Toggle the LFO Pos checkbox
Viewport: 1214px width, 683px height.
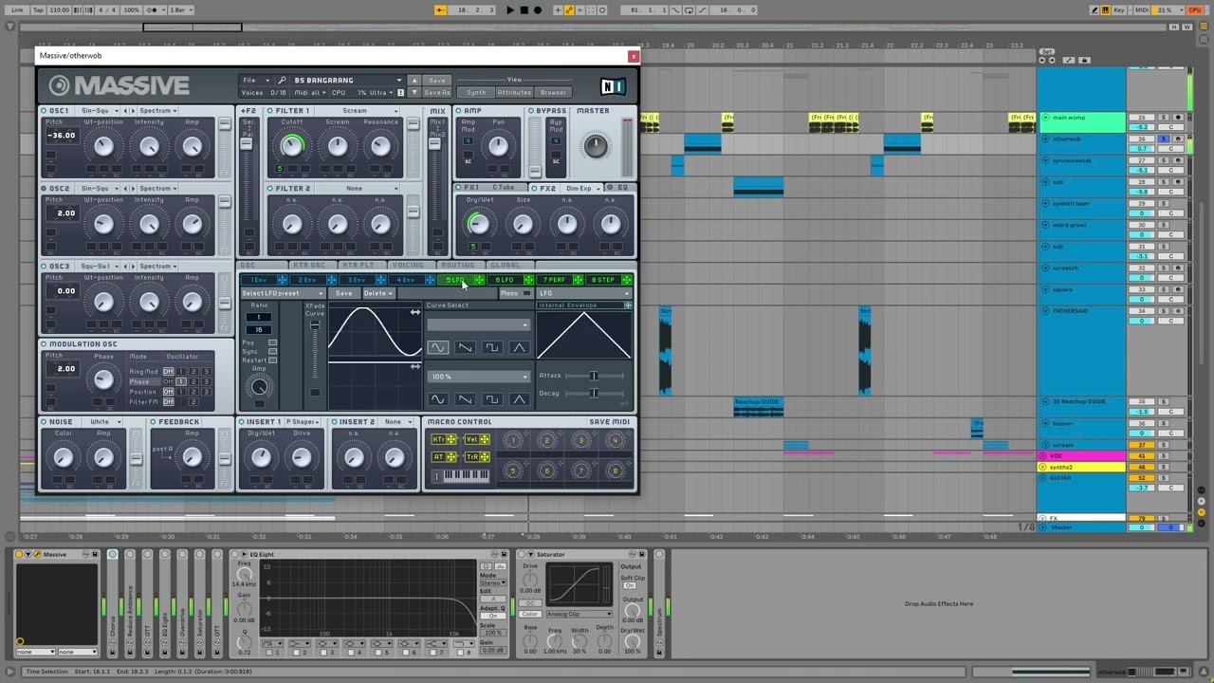273,342
